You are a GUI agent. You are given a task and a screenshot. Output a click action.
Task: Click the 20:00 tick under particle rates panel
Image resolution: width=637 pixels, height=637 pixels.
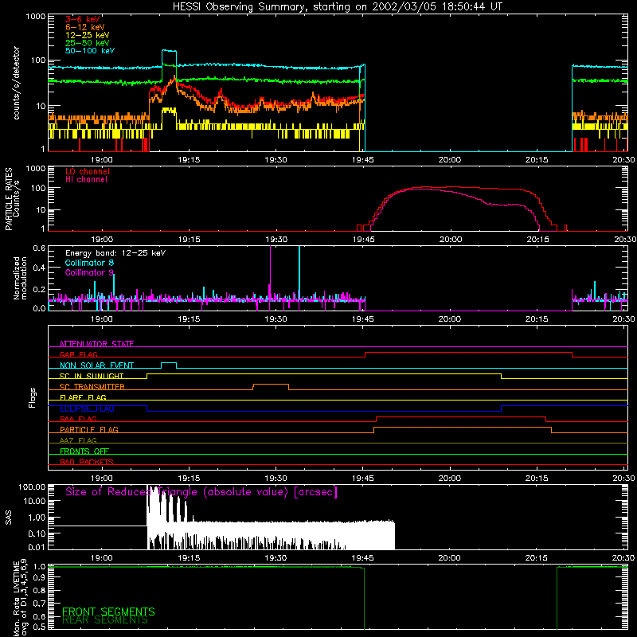point(450,240)
